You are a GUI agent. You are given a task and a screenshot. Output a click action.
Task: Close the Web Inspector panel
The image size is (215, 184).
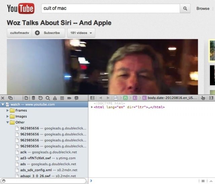3,98
